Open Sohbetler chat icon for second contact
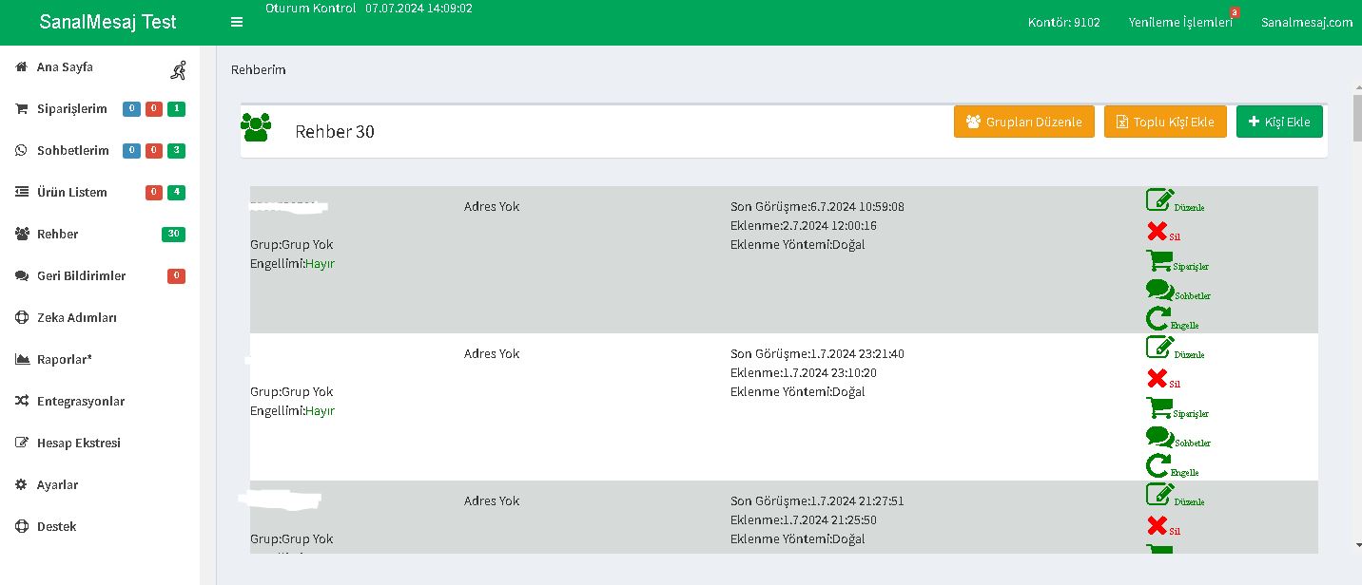Viewport: 1362px width, 585px height. 1159,437
